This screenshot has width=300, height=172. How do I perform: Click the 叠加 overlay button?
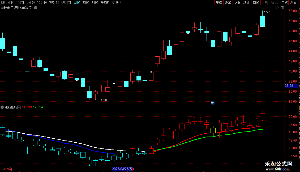[x=228, y=2]
